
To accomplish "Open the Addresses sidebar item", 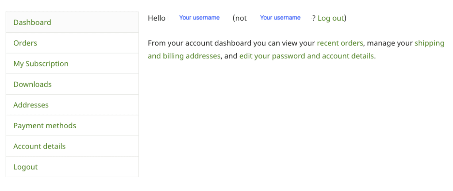I will (x=31, y=105).
